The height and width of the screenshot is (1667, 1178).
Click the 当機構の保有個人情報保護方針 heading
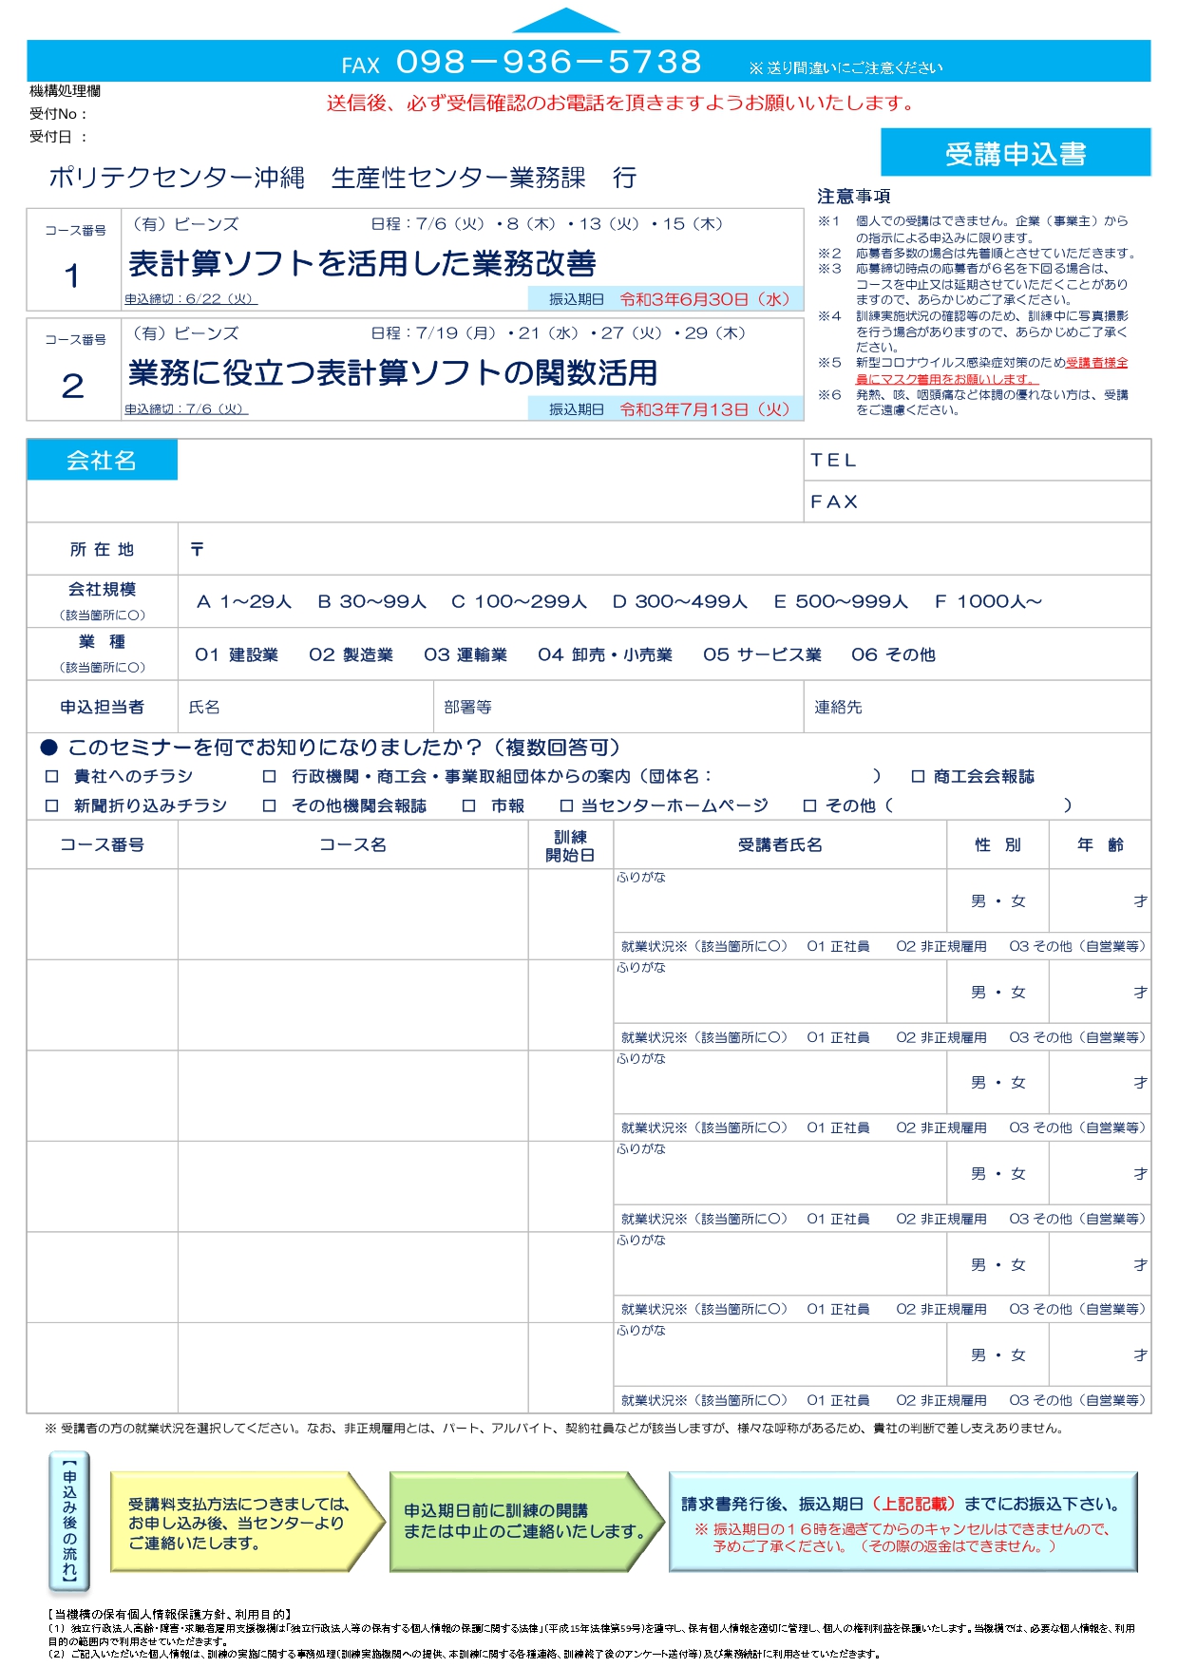(169, 1614)
